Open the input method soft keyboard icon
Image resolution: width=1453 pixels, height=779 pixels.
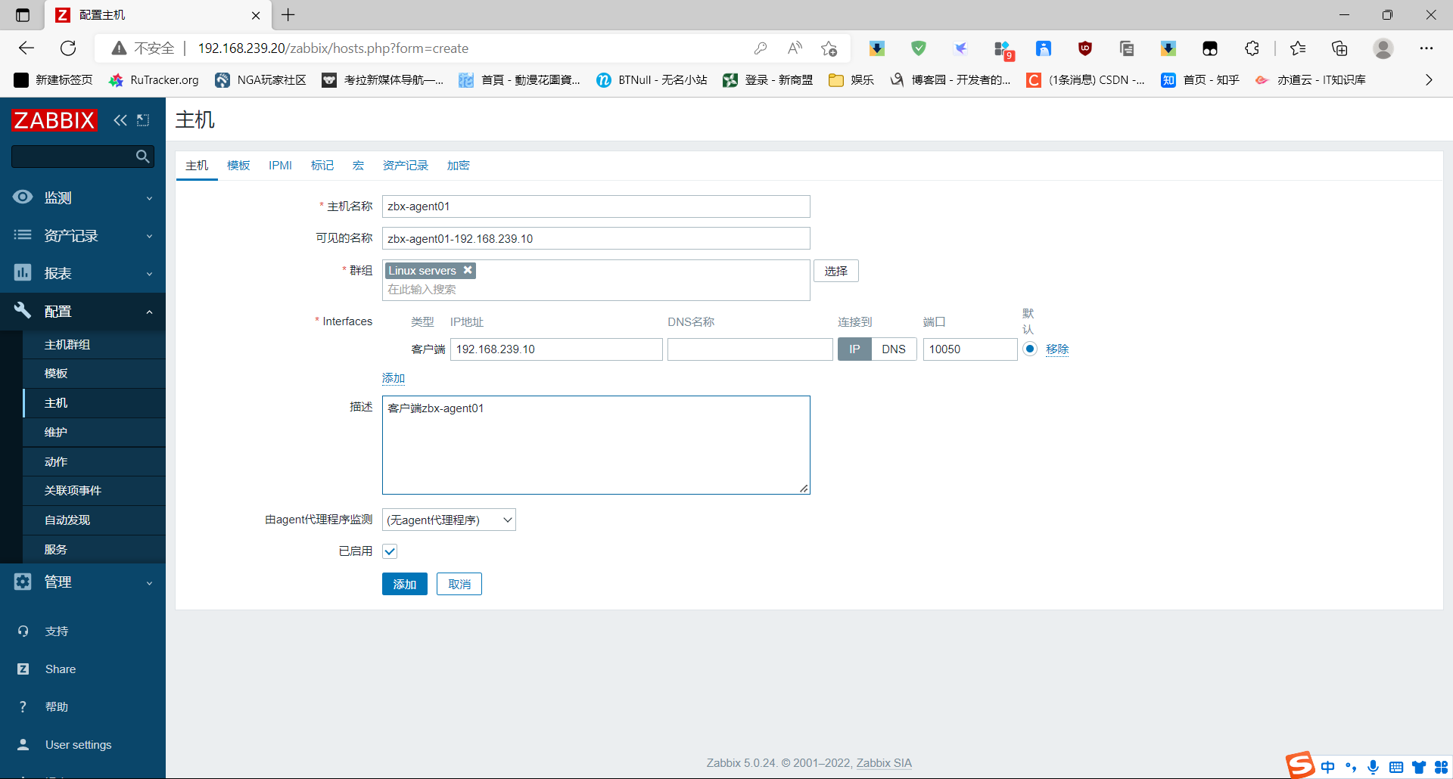(x=1396, y=768)
